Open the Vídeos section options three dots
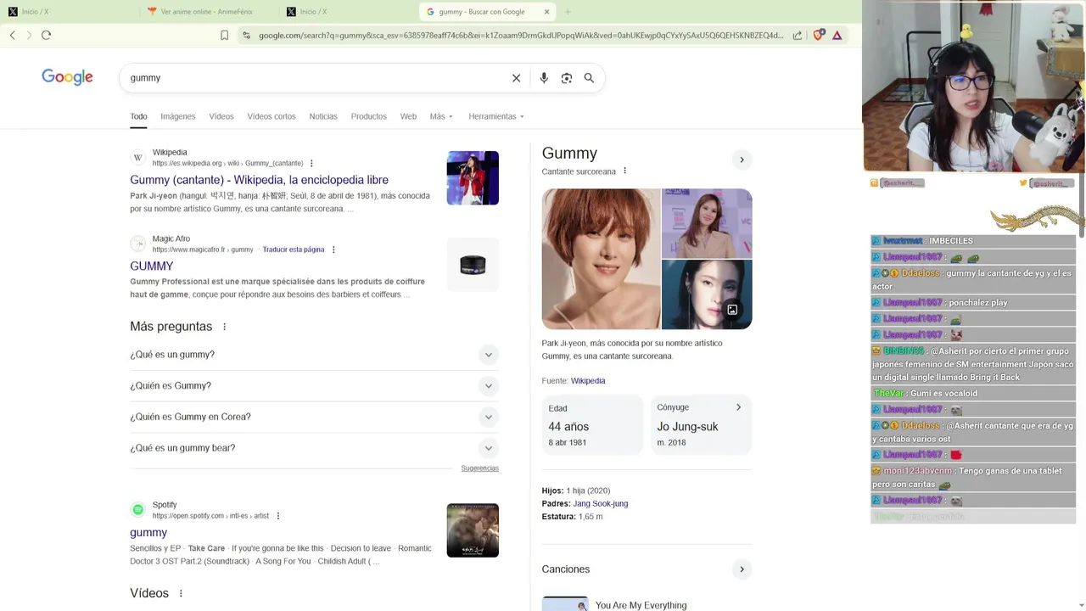Viewport: 1086px width, 611px height. click(181, 593)
